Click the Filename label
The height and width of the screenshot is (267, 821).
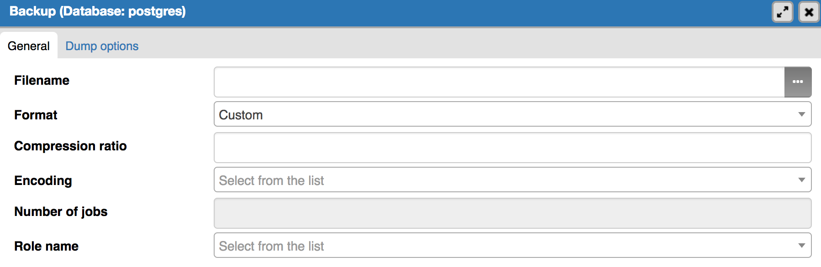(x=42, y=81)
